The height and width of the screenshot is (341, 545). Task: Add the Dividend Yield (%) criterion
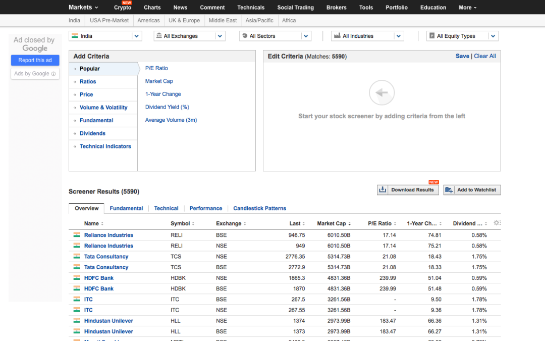(167, 107)
